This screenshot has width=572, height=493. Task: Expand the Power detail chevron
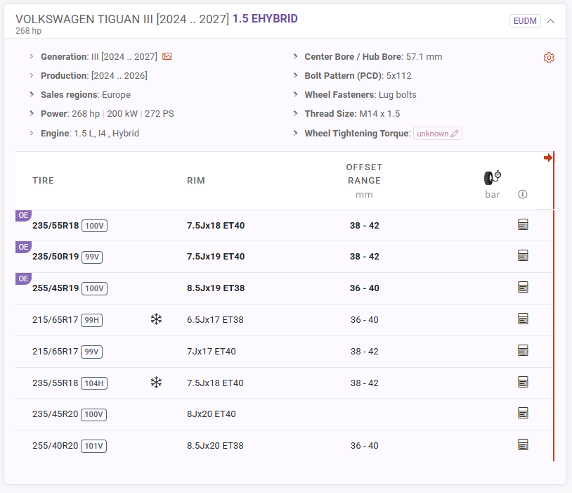pos(32,113)
